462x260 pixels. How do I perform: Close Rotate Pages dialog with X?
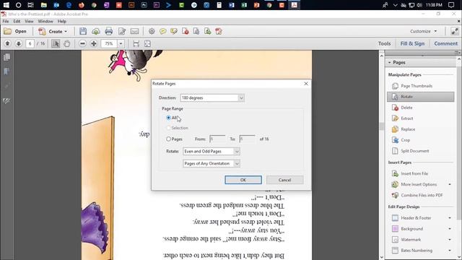point(306,84)
